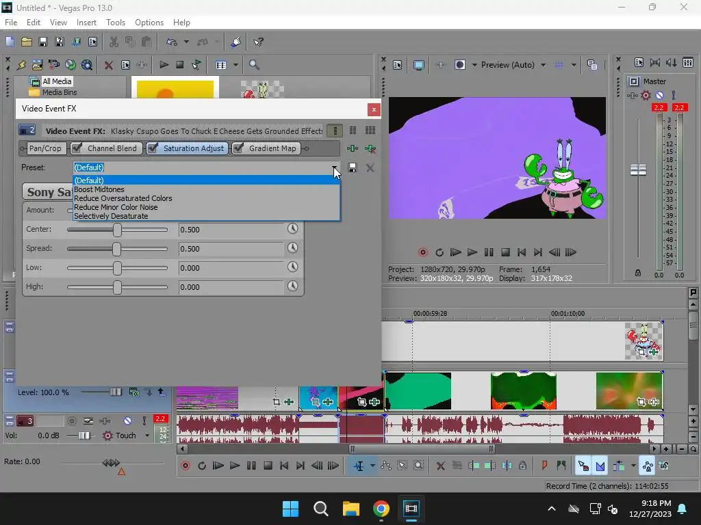
Task: Click the red record button under preview
Action: click(x=422, y=252)
